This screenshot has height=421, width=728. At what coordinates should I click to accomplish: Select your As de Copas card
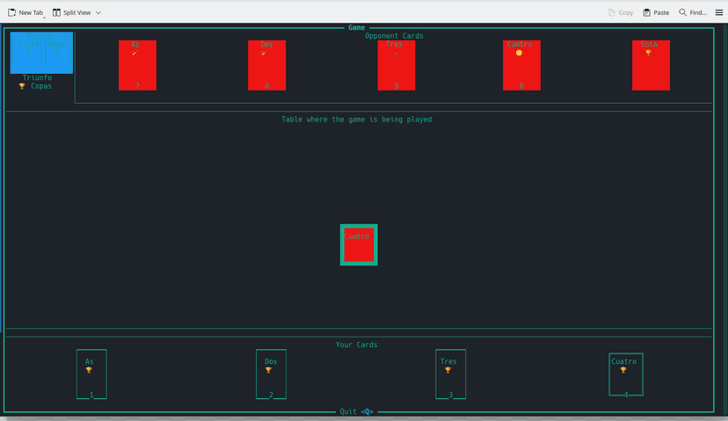pos(91,374)
